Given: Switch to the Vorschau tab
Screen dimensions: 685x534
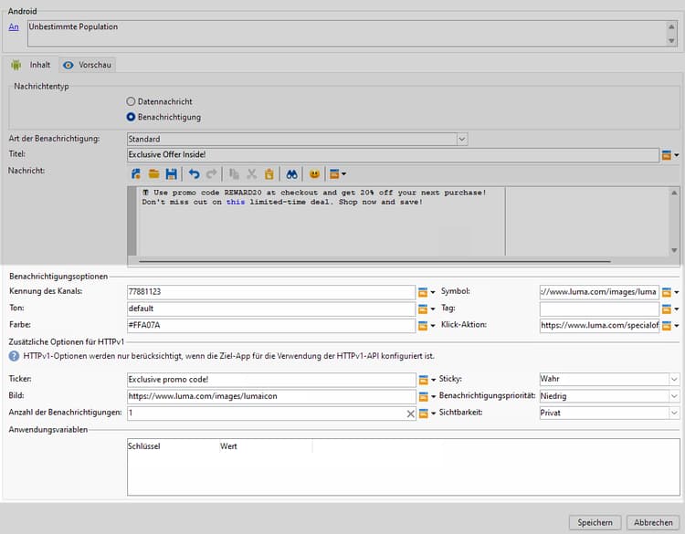Looking at the screenshot, I should pos(88,65).
